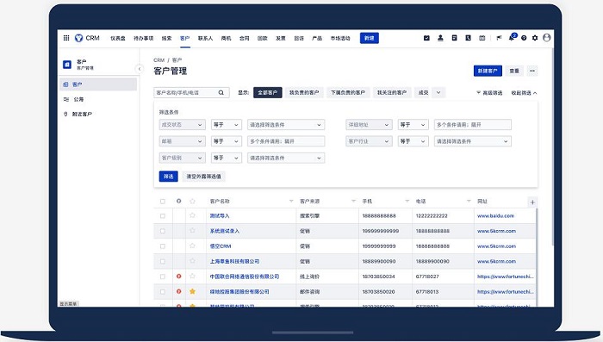Open the more options ellipsis button
Screen dimensions: 603x342
pyautogui.click(x=532, y=71)
